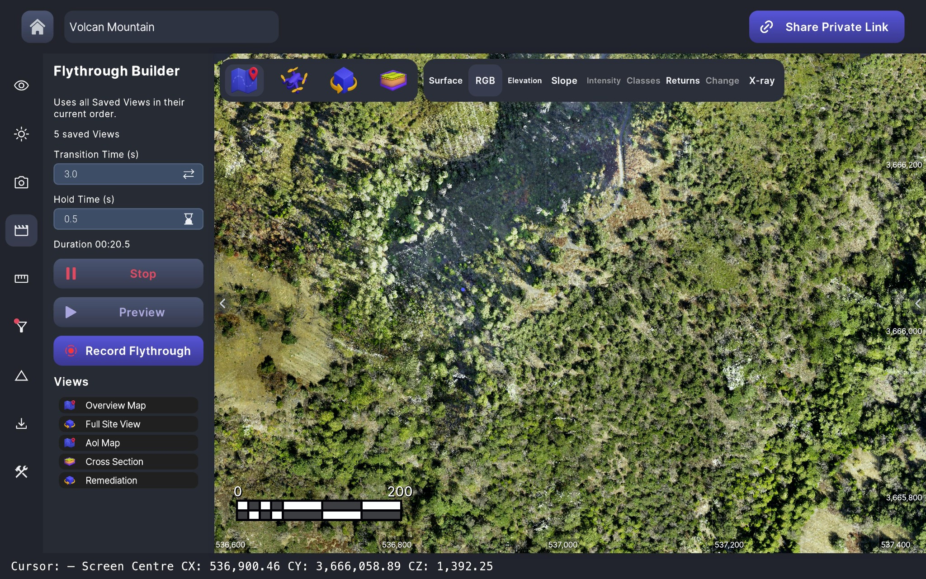Select the Remediation saved view
The height and width of the screenshot is (579, 926).
pyautogui.click(x=128, y=480)
